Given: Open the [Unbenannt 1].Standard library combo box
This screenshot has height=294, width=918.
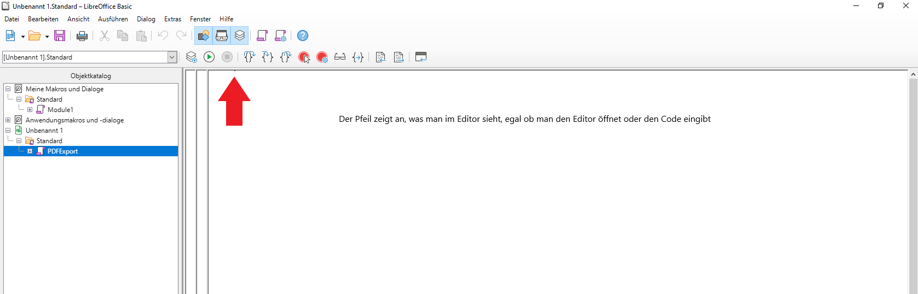Looking at the screenshot, I should pos(90,57).
